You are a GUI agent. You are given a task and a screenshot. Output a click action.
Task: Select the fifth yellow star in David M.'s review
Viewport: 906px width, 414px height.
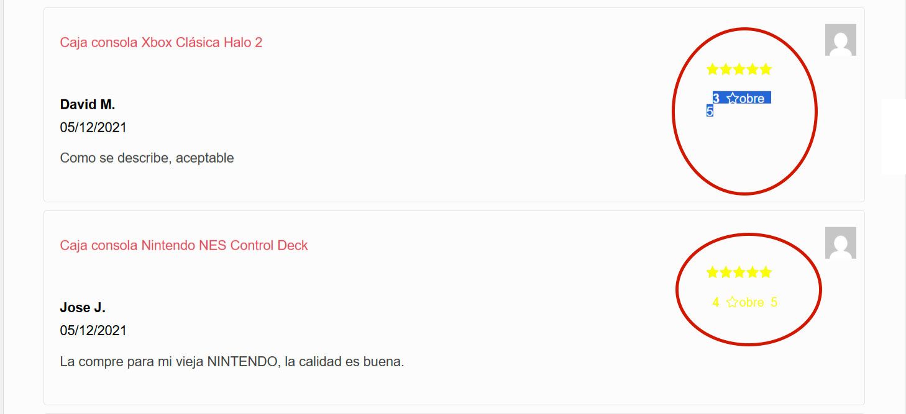point(766,69)
